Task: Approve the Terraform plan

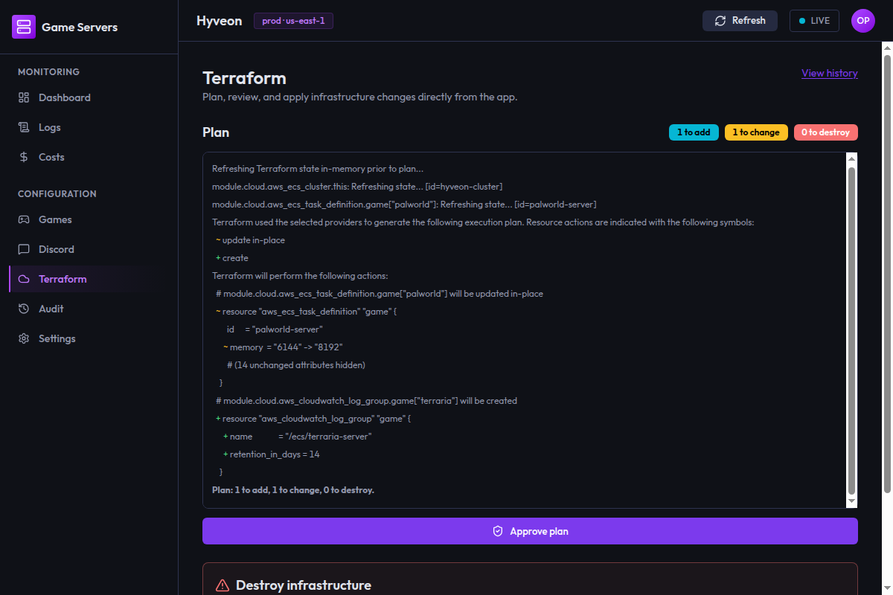Action: pos(530,531)
